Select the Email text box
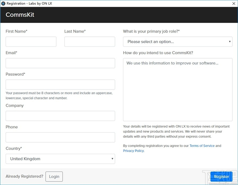The height and width of the screenshot is (185, 238). (60, 63)
